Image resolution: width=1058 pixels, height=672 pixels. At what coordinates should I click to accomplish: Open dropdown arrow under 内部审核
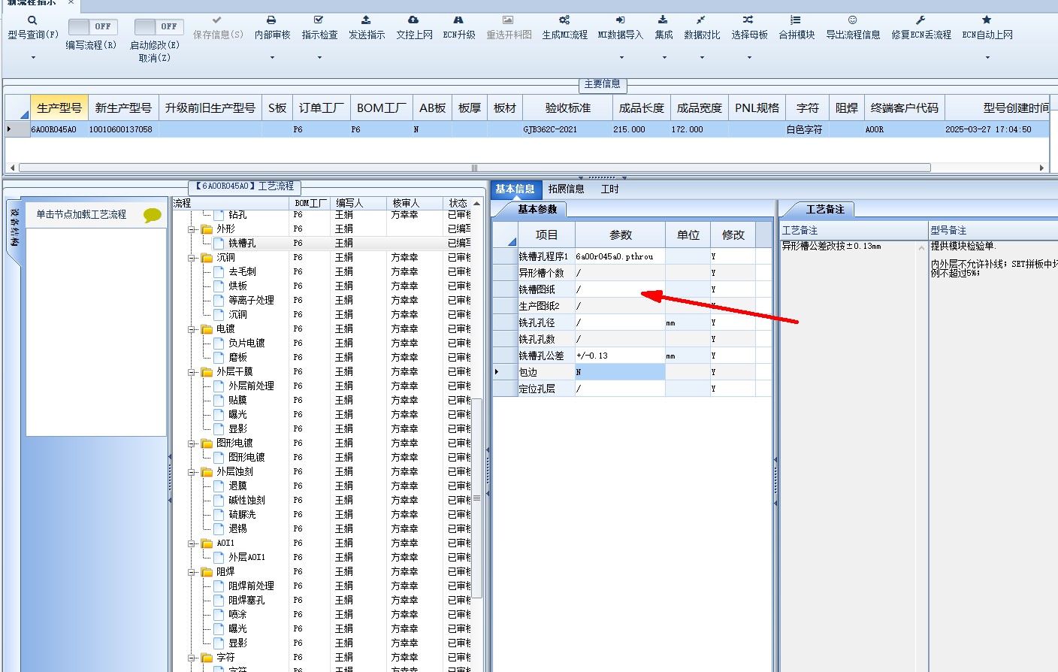(x=272, y=58)
